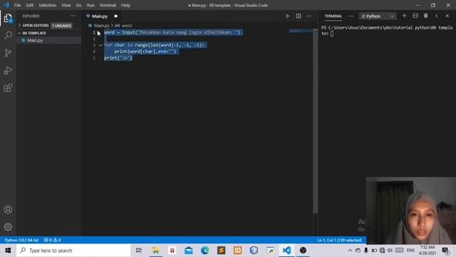This screenshot has height=257, width=456.
Task: Split the editor to the right
Action: [299, 16]
